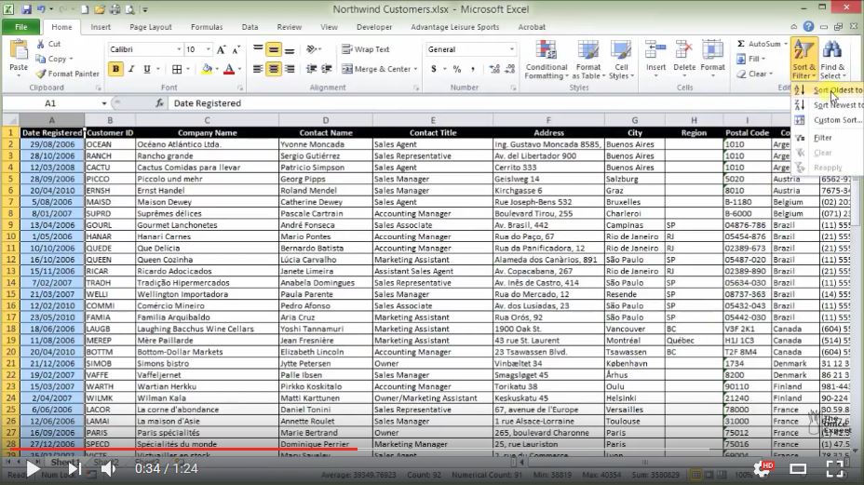Click Increase Indent icon
The image size is (864, 485).
[x=327, y=69]
